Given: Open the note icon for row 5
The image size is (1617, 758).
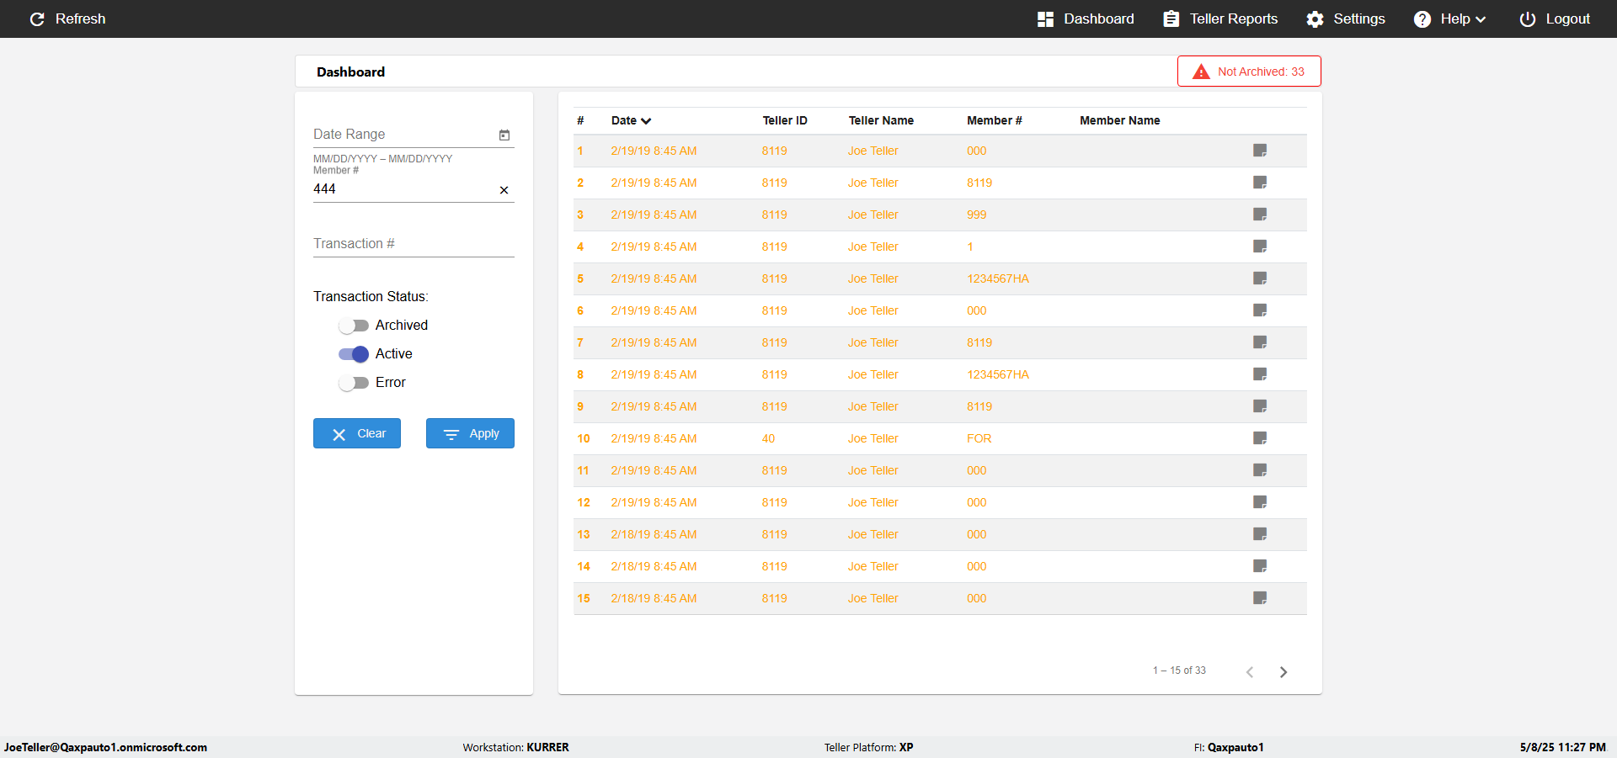Looking at the screenshot, I should click(x=1260, y=278).
